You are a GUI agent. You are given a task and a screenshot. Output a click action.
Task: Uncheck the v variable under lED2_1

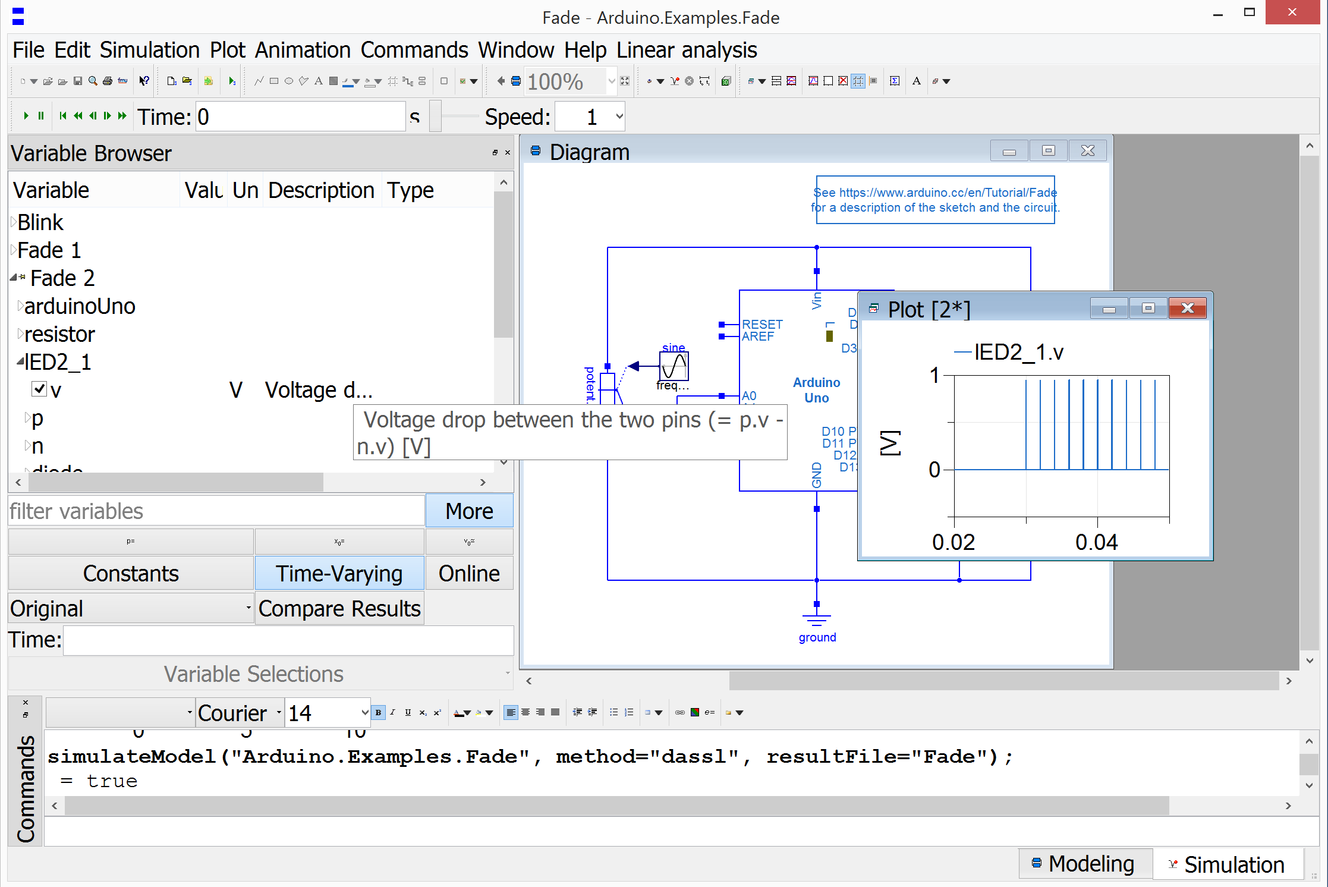[x=39, y=389]
